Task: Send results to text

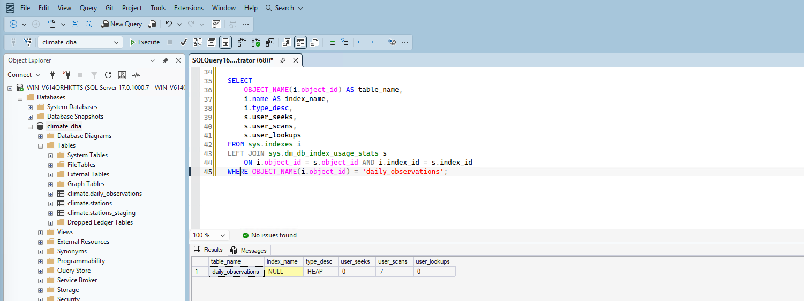Action: [x=287, y=42]
